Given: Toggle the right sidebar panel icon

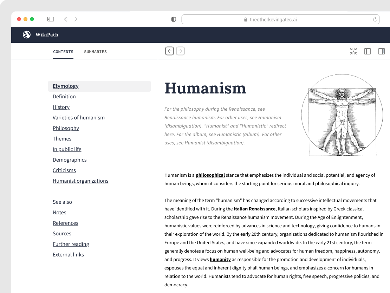Looking at the screenshot, I should point(381,51).
